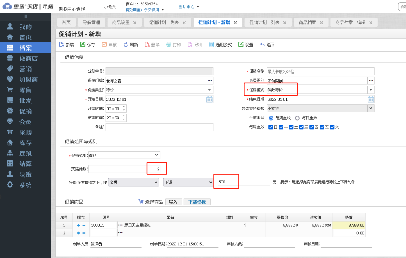Click the 导入 import button
Image resolution: width=406 pixels, height=258 pixels.
point(174,201)
